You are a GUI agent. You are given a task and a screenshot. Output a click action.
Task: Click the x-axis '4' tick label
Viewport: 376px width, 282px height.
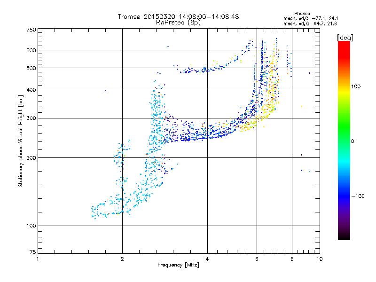(x=207, y=259)
